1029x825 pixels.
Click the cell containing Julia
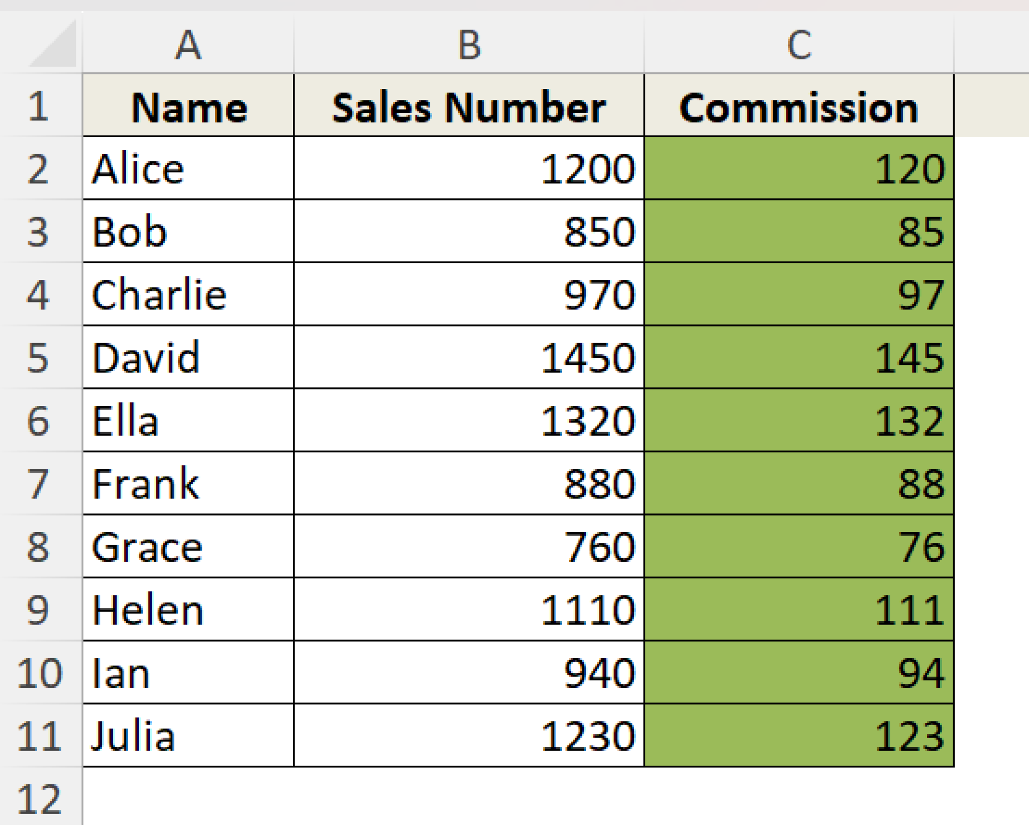[x=188, y=736]
